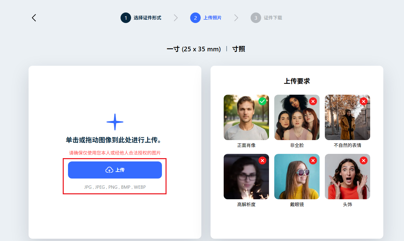The width and height of the screenshot is (404, 241).
Task: Click red X badge on blurry photo
Action: [x=262, y=160]
